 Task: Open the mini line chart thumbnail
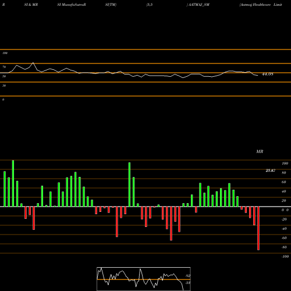coord(144,279)
